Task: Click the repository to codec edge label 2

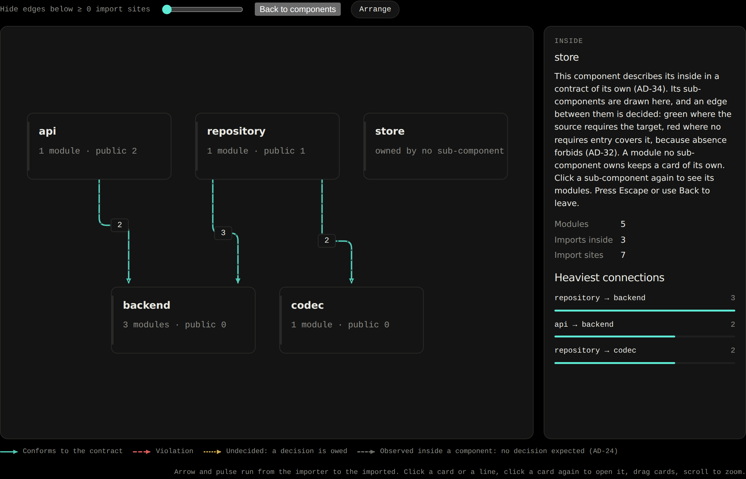Action: click(x=327, y=240)
